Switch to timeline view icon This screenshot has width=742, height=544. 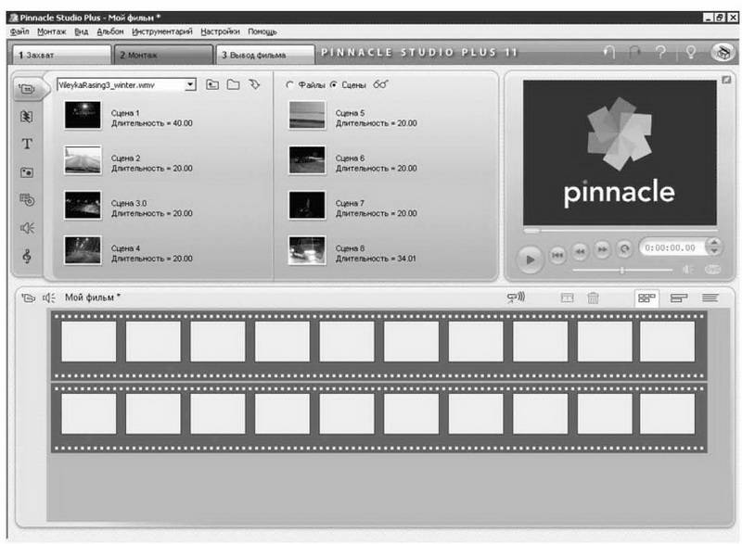click(679, 298)
